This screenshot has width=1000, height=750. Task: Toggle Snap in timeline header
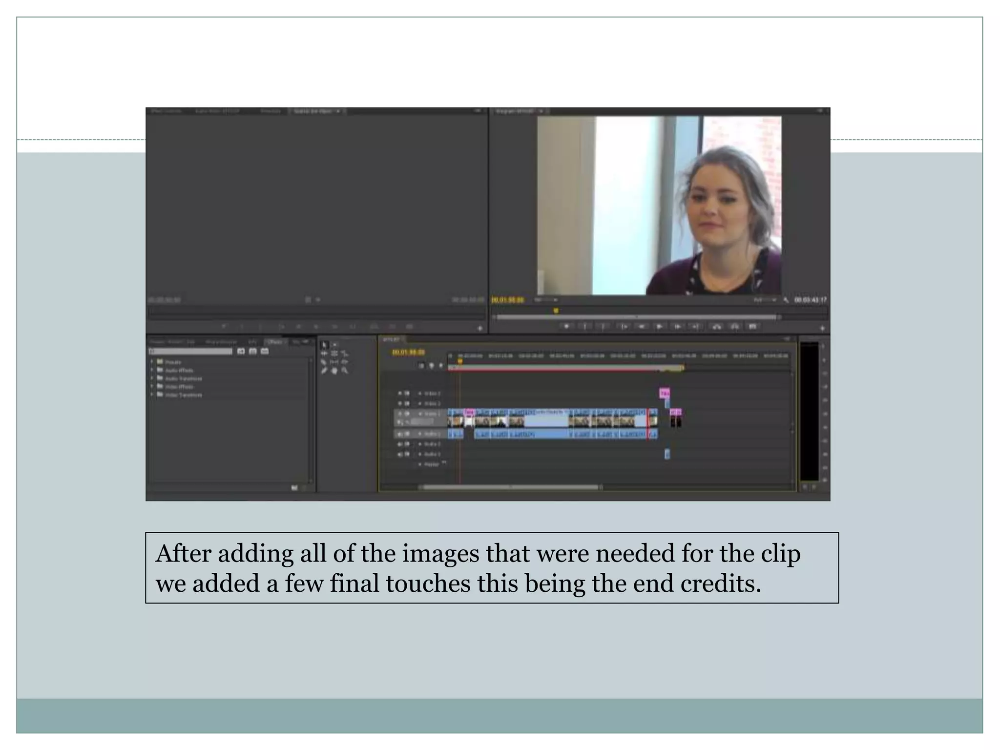421,366
